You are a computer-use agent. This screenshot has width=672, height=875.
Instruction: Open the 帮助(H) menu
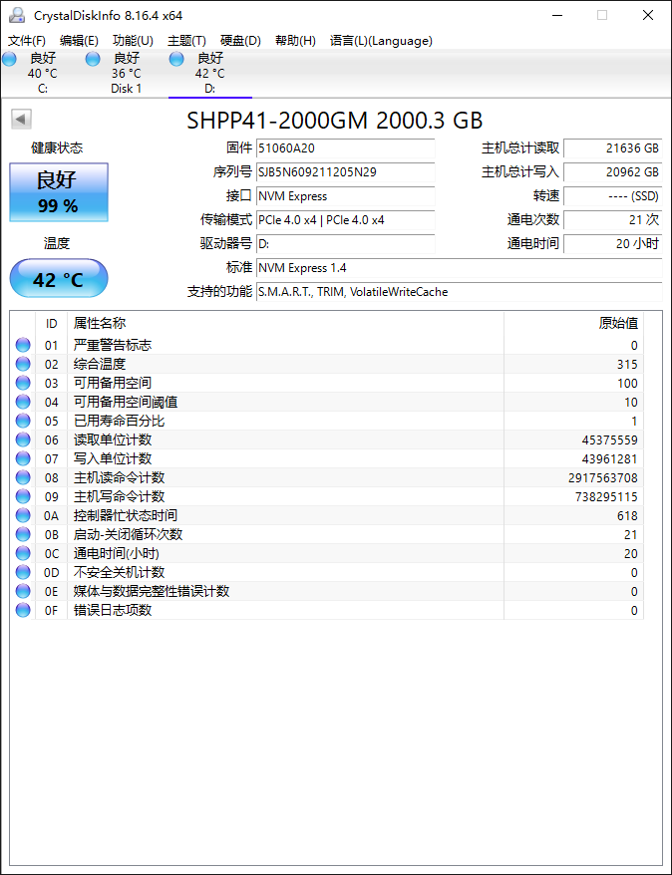coord(295,41)
